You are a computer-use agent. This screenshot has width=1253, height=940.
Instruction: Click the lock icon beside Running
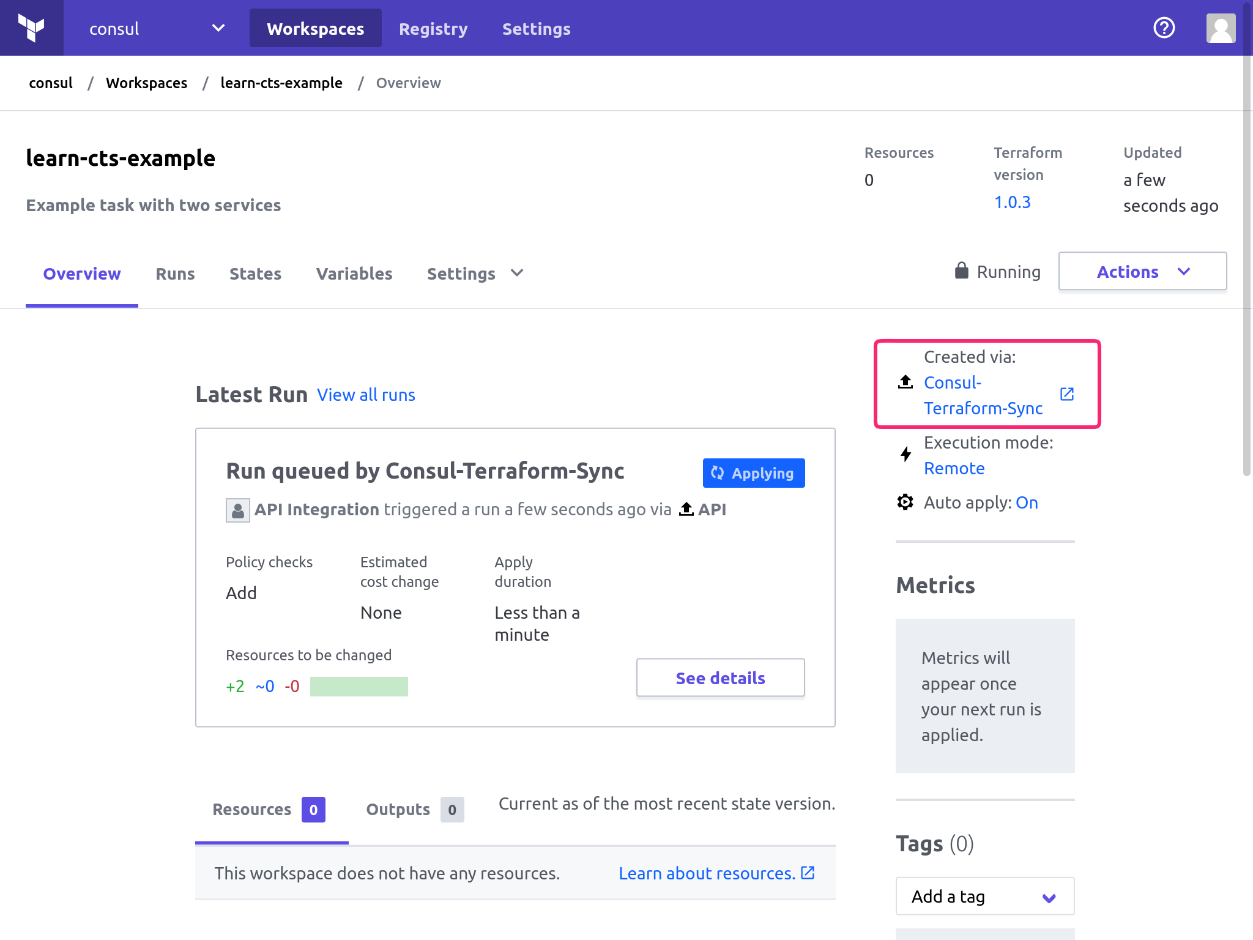point(962,270)
